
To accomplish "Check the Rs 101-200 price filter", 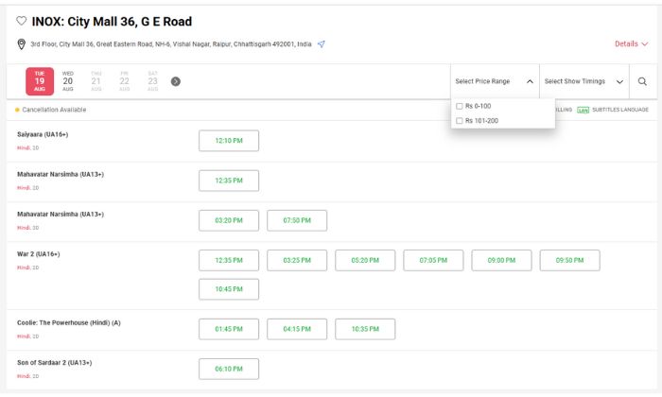I will tap(460, 121).
